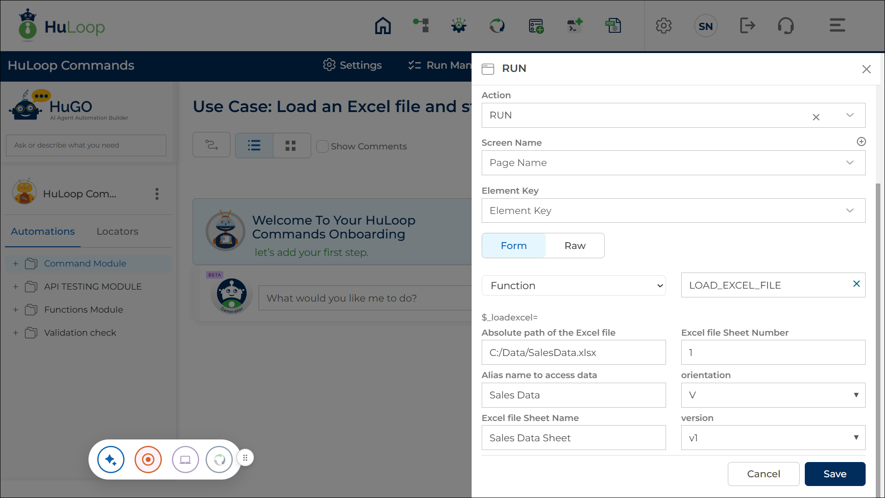Open the AI agent gear-bug icon
Image resolution: width=885 pixels, height=498 pixels.
tap(459, 26)
